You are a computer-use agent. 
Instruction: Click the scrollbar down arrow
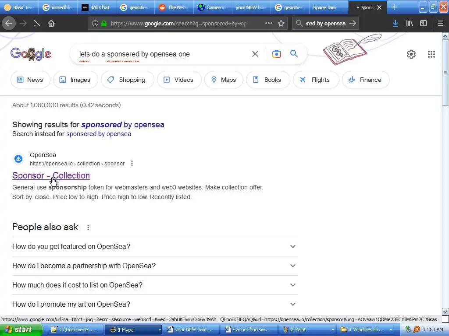[x=445, y=311]
